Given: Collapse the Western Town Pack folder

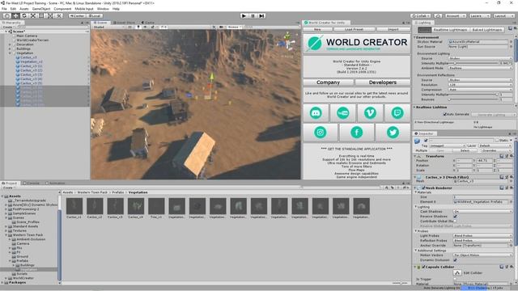Looking at the screenshot, I should point(6,235).
